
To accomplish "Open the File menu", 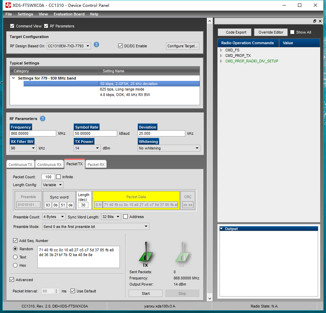I will 9,14.
